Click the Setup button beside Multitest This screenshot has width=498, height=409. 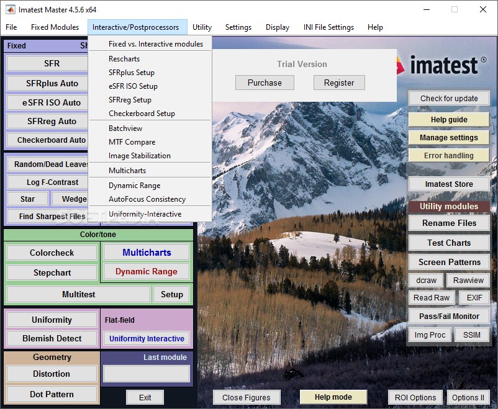(171, 294)
